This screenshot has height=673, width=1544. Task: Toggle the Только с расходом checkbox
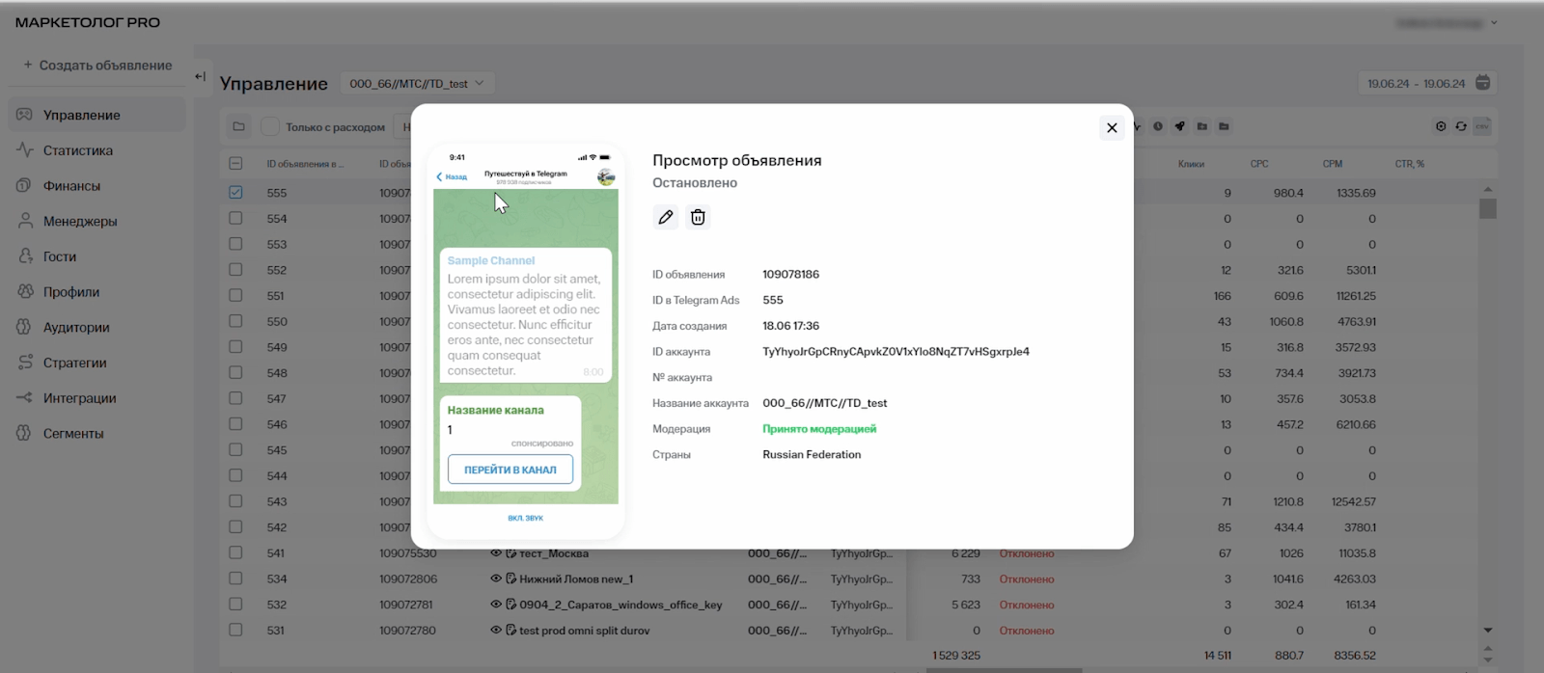click(270, 126)
